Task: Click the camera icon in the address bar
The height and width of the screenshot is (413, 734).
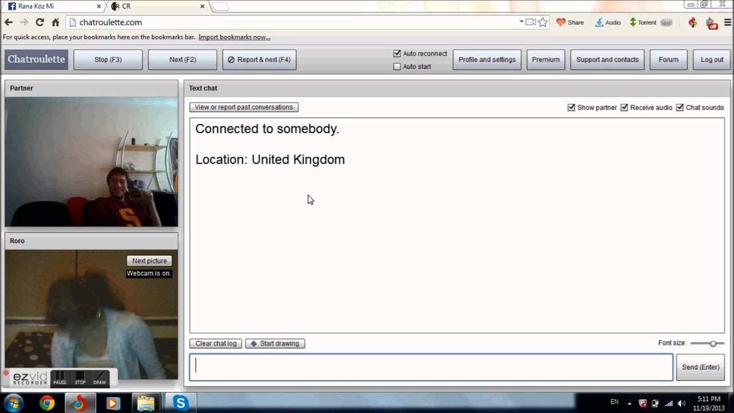Action: coord(530,22)
